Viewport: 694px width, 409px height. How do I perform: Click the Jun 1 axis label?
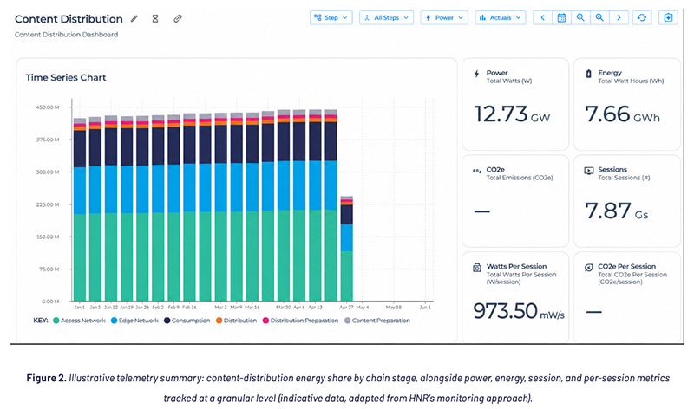(x=425, y=307)
